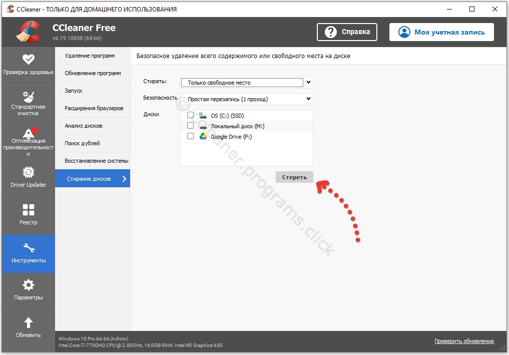Click the window resize grip corner
Viewport: 509px width, 355px height.
point(502,348)
